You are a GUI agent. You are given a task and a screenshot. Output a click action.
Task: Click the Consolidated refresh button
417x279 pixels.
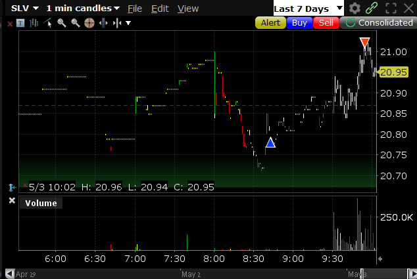(x=379, y=23)
